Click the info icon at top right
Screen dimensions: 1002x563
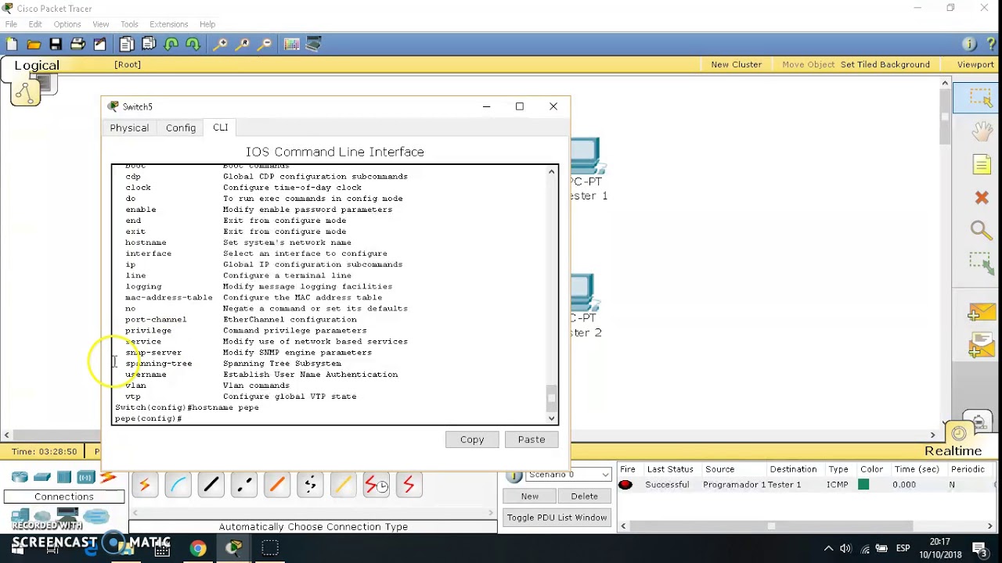pyautogui.click(x=969, y=45)
